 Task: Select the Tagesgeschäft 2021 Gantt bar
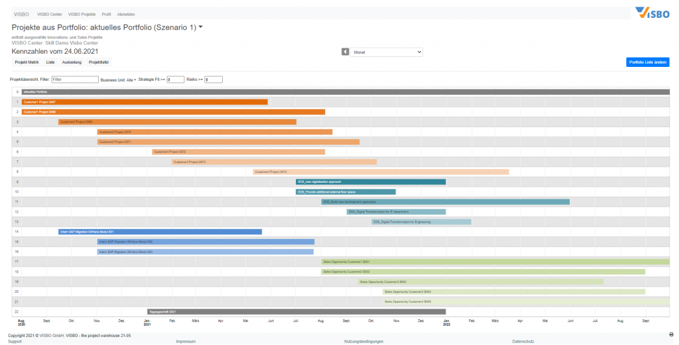pyautogui.click(x=296, y=311)
